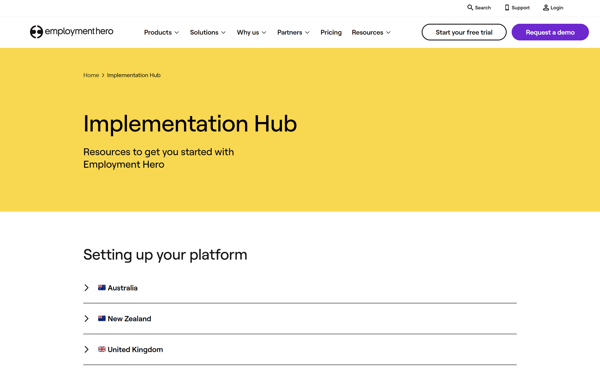
Task: Expand the Australia section chevron
Action: [87, 287]
